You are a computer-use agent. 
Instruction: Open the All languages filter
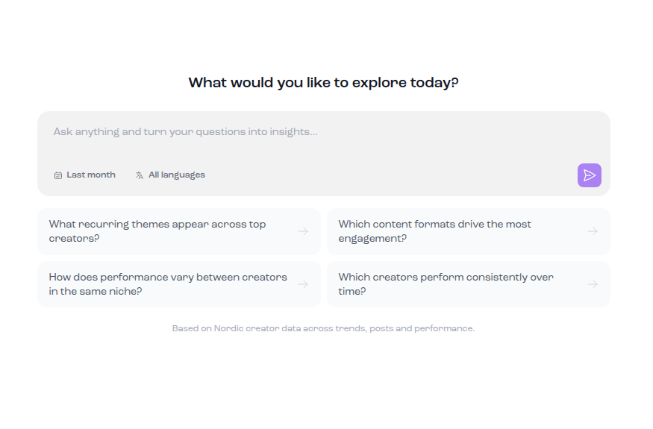(170, 175)
